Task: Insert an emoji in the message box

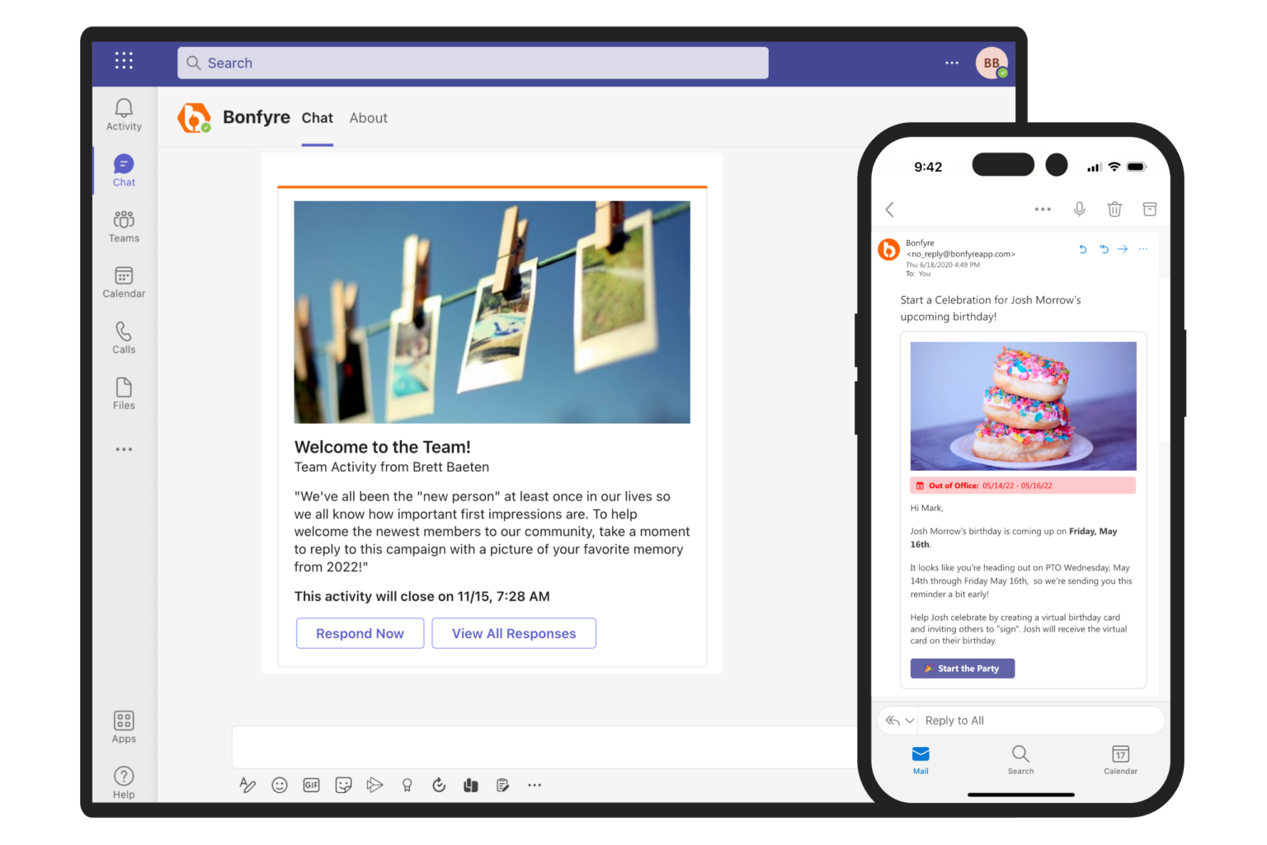Action: click(x=279, y=785)
